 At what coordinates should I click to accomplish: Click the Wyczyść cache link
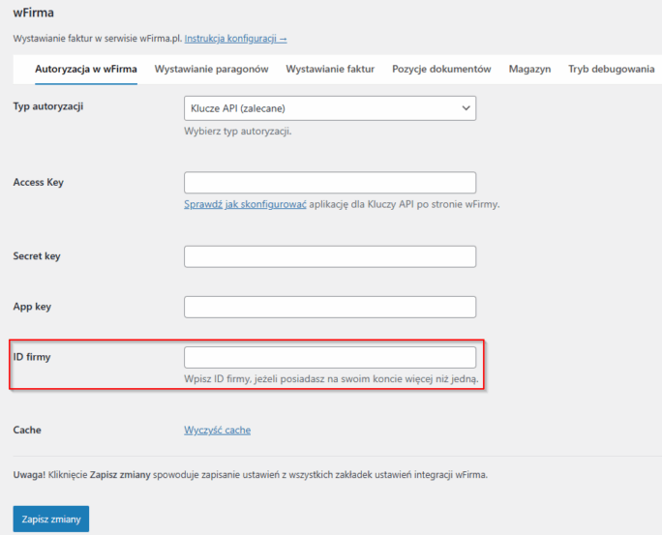[x=218, y=430]
